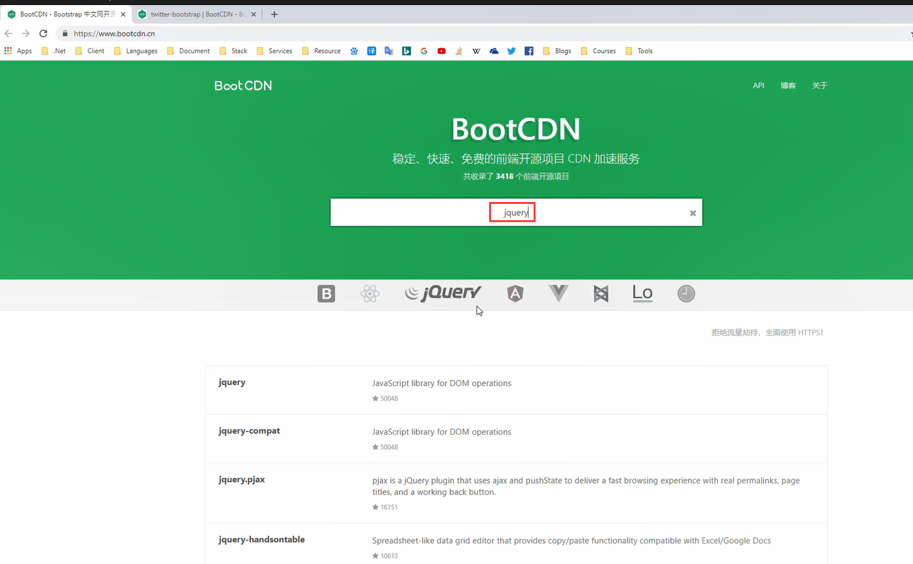Open the YouTube bookmark icon
Screen dimensions: 913x564
(x=441, y=51)
